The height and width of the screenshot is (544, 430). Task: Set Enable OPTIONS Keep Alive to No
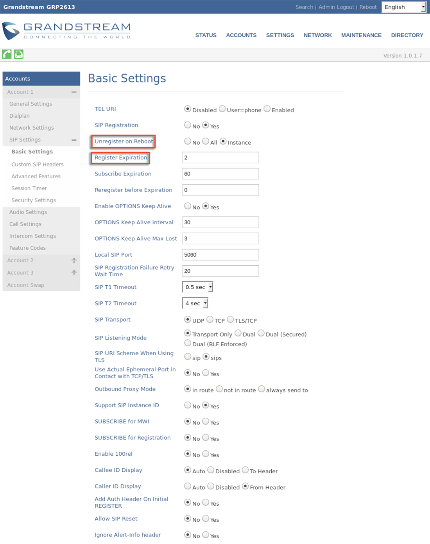point(188,206)
